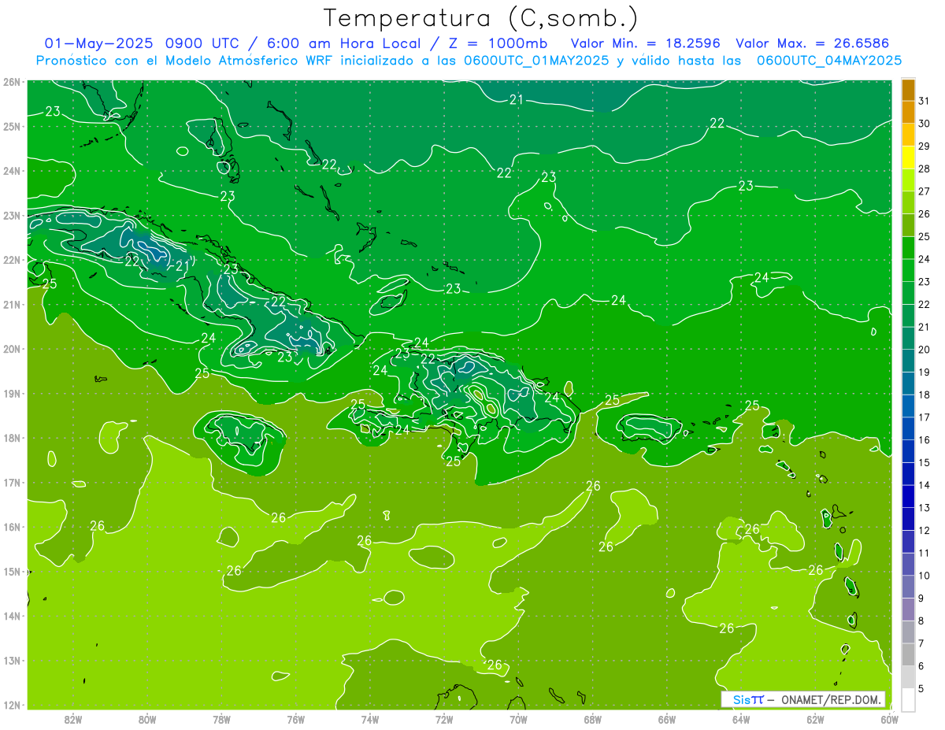Screen dimensions: 945x730
Task: Click legend value 20 on color bar
Action: click(x=925, y=350)
